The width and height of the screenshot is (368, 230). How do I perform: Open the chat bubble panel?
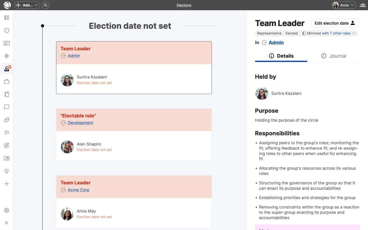tap(6, 107)
